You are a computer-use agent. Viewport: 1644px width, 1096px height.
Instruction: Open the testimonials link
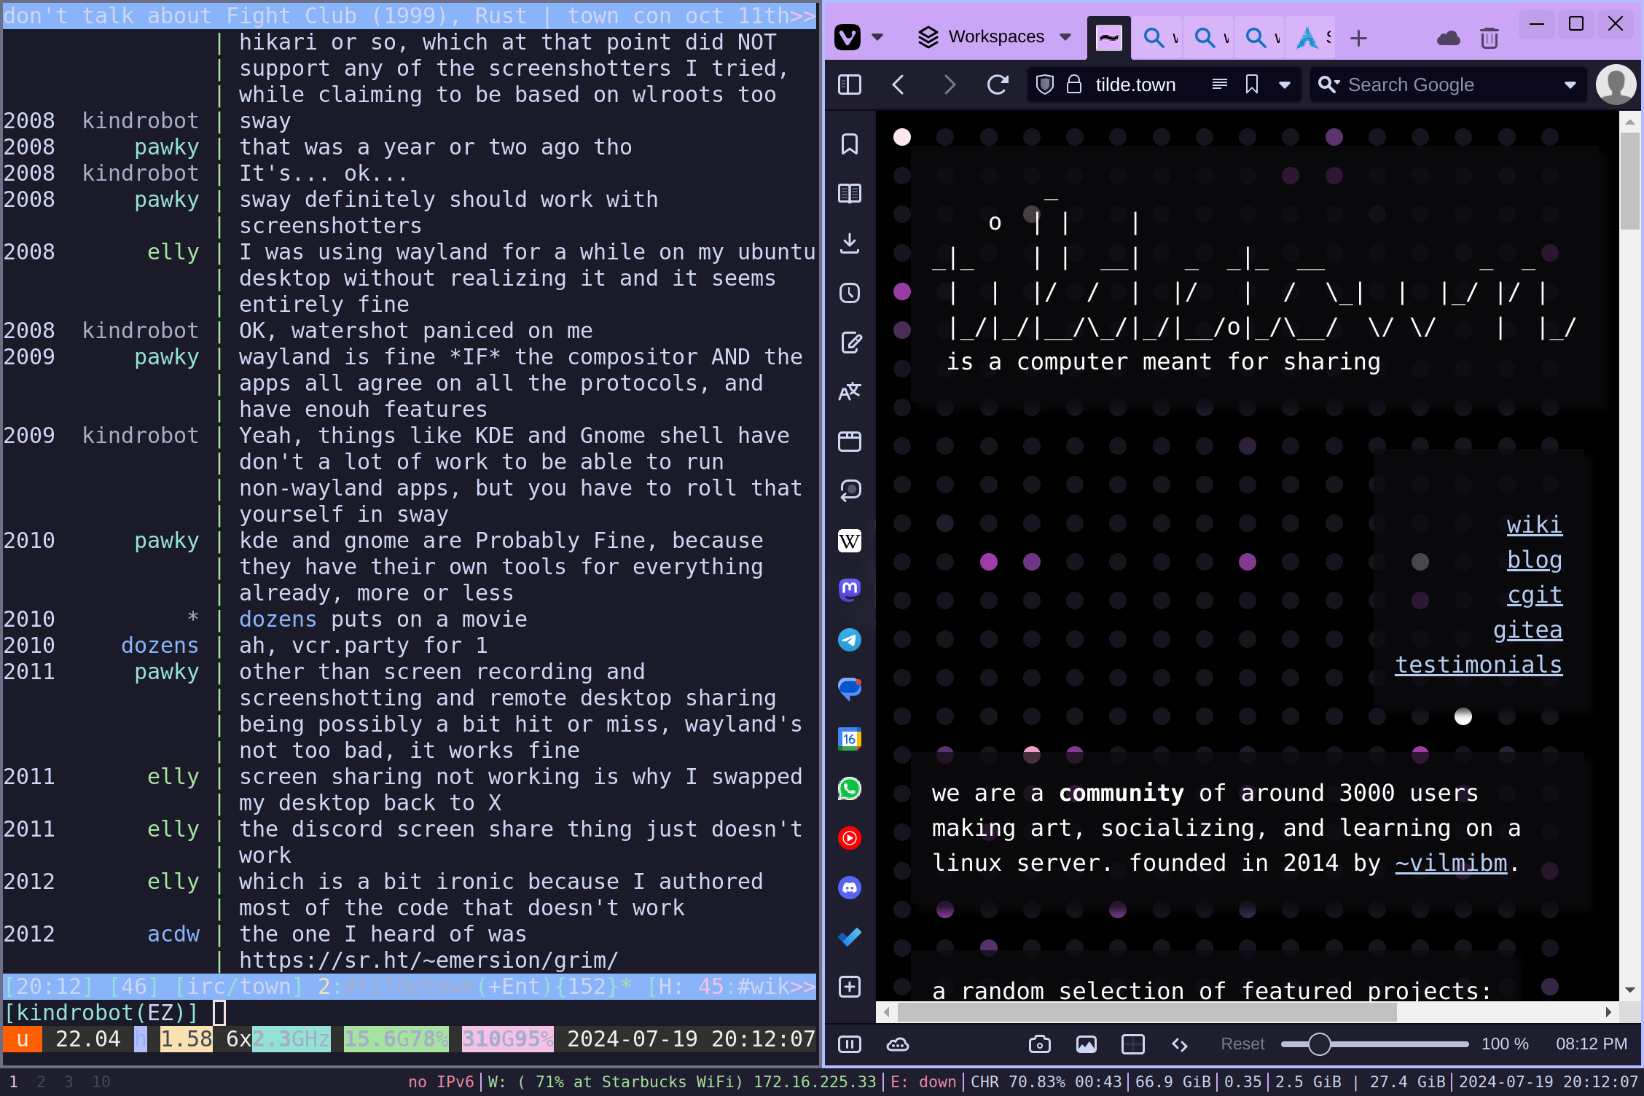click(x=1478, y=665)
